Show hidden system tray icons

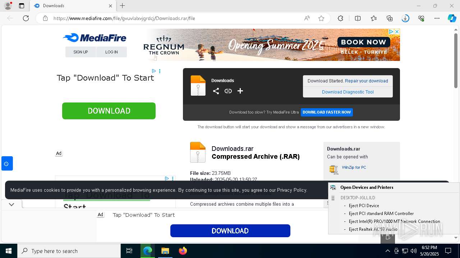tap(387, 251)
